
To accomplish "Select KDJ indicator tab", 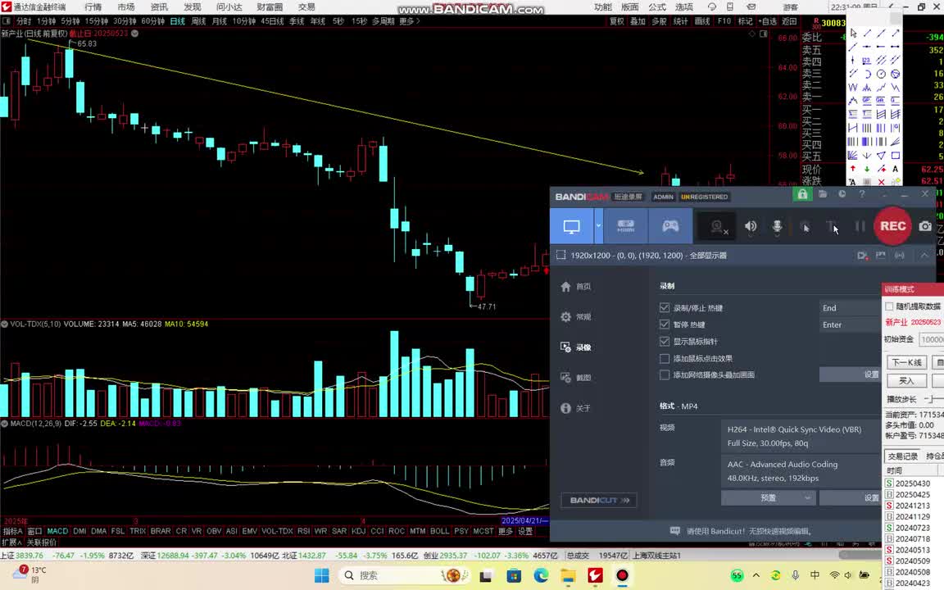I will 358,532.
